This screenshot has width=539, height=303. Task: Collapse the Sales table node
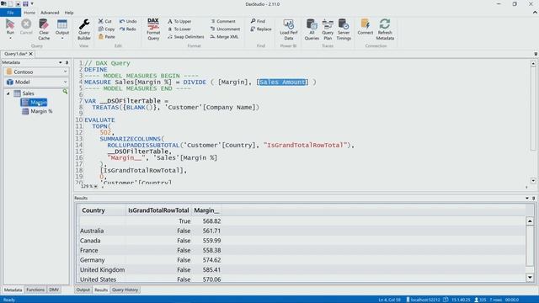pos(8,93)
